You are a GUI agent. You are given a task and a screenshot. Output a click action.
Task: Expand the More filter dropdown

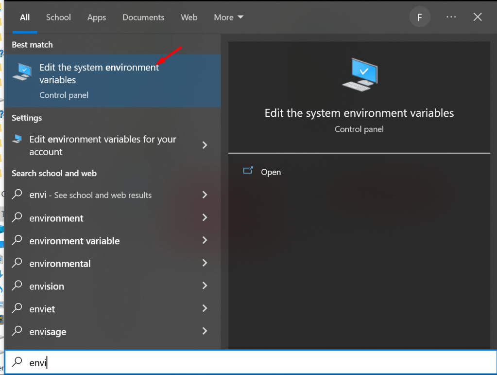pos(228,18)
